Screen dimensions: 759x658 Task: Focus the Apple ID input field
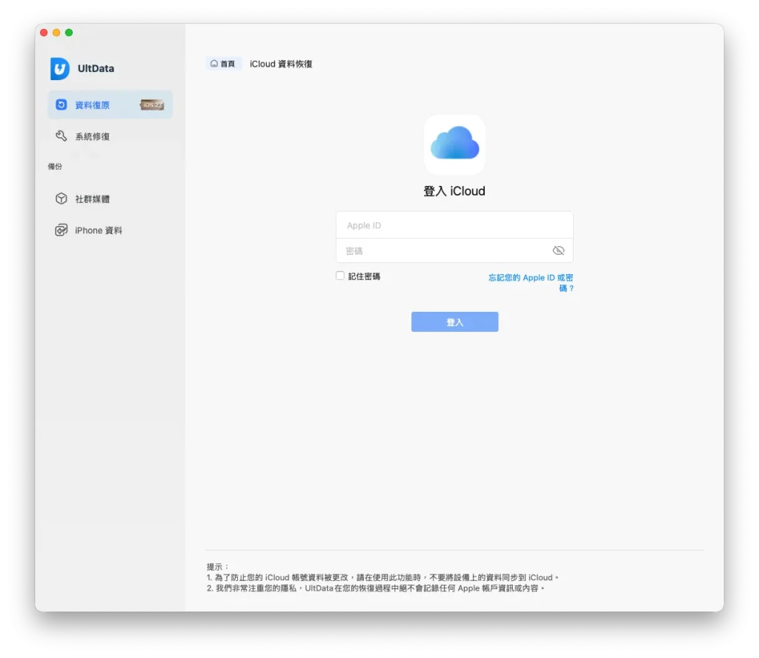[x=454, y=225]
